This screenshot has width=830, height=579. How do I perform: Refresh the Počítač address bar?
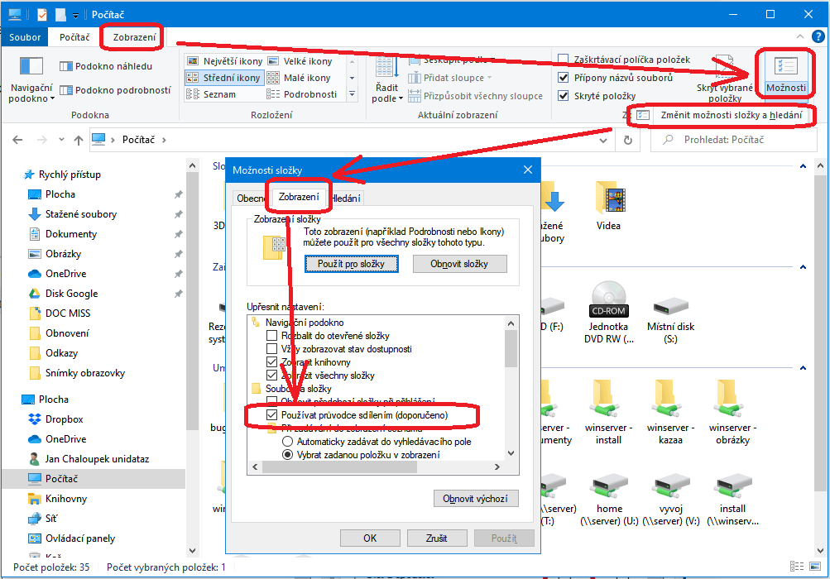pyautogui.click(x=628, y=140)
